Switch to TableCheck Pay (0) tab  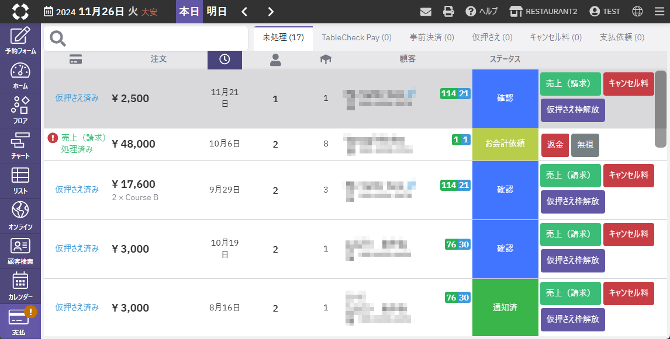pyautogui.click(x=357, y=37)
